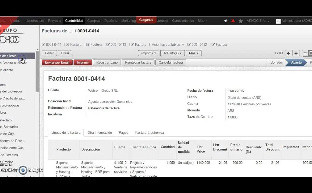Select the Pagos tab
The image size is (312, 193).
123,133
